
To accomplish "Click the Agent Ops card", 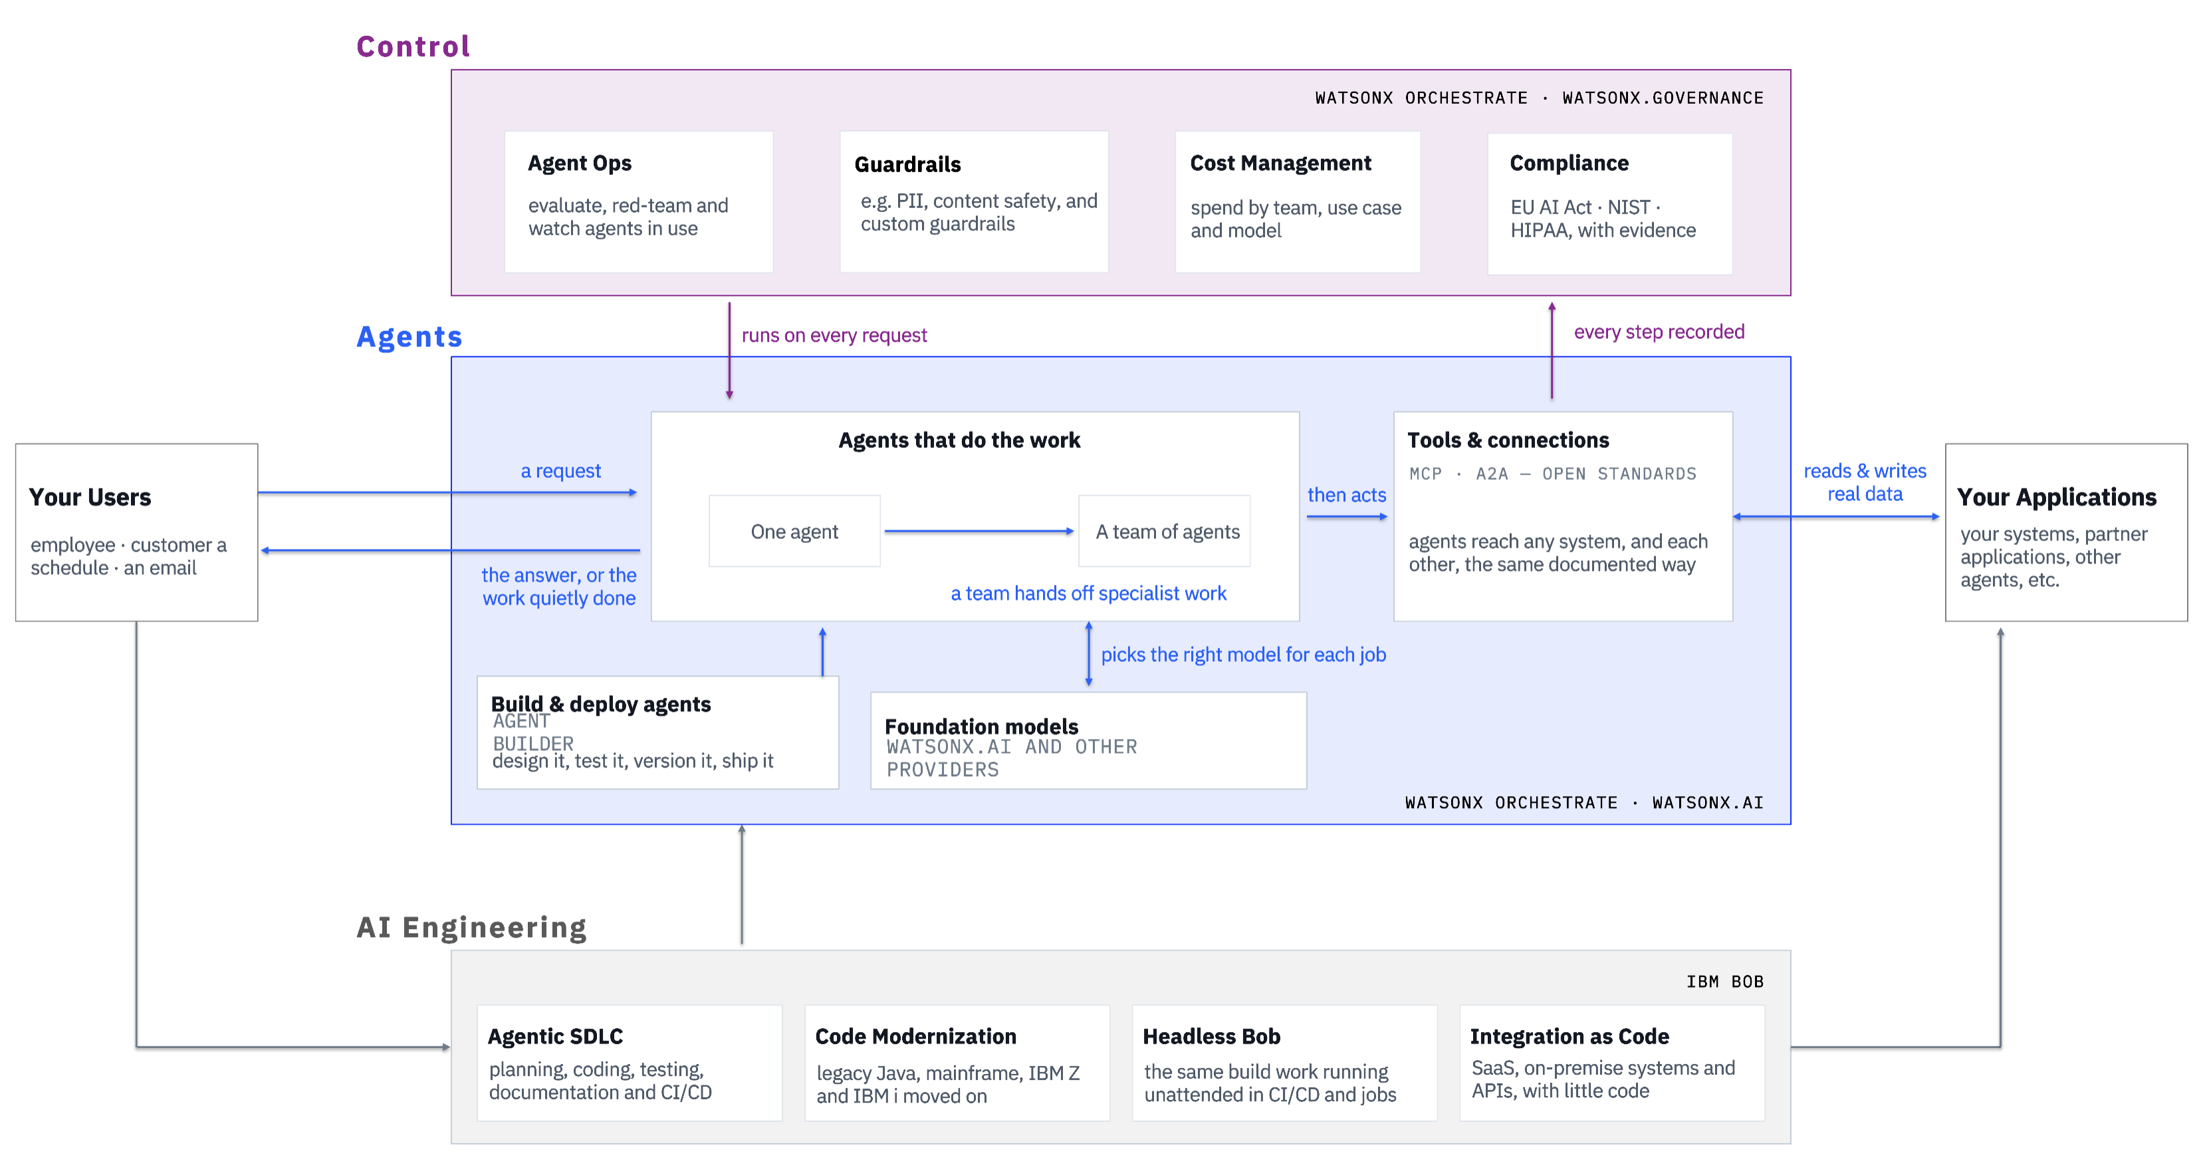I will [638, 202].
